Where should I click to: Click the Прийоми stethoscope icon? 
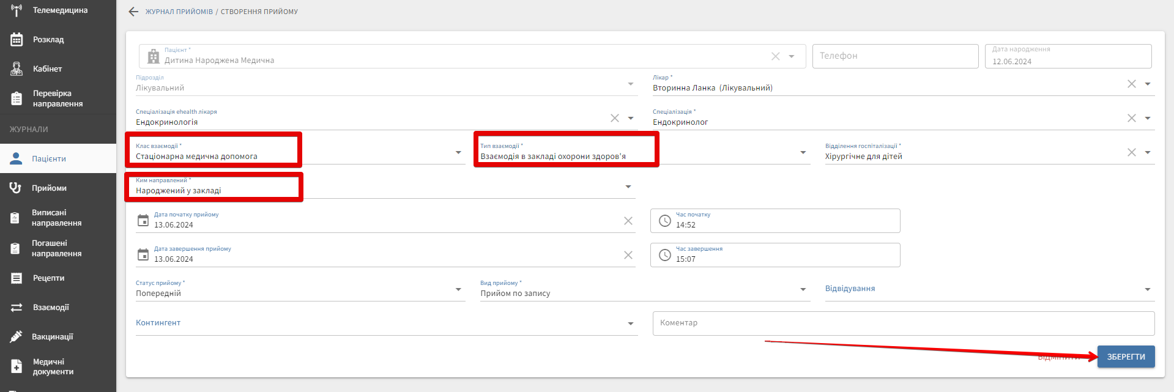pyautogui.click(x=16, y=188)
